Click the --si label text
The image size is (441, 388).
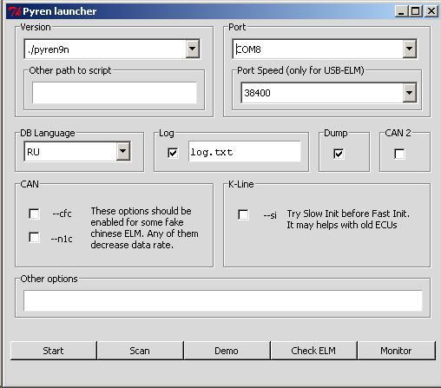pos(270,215)
